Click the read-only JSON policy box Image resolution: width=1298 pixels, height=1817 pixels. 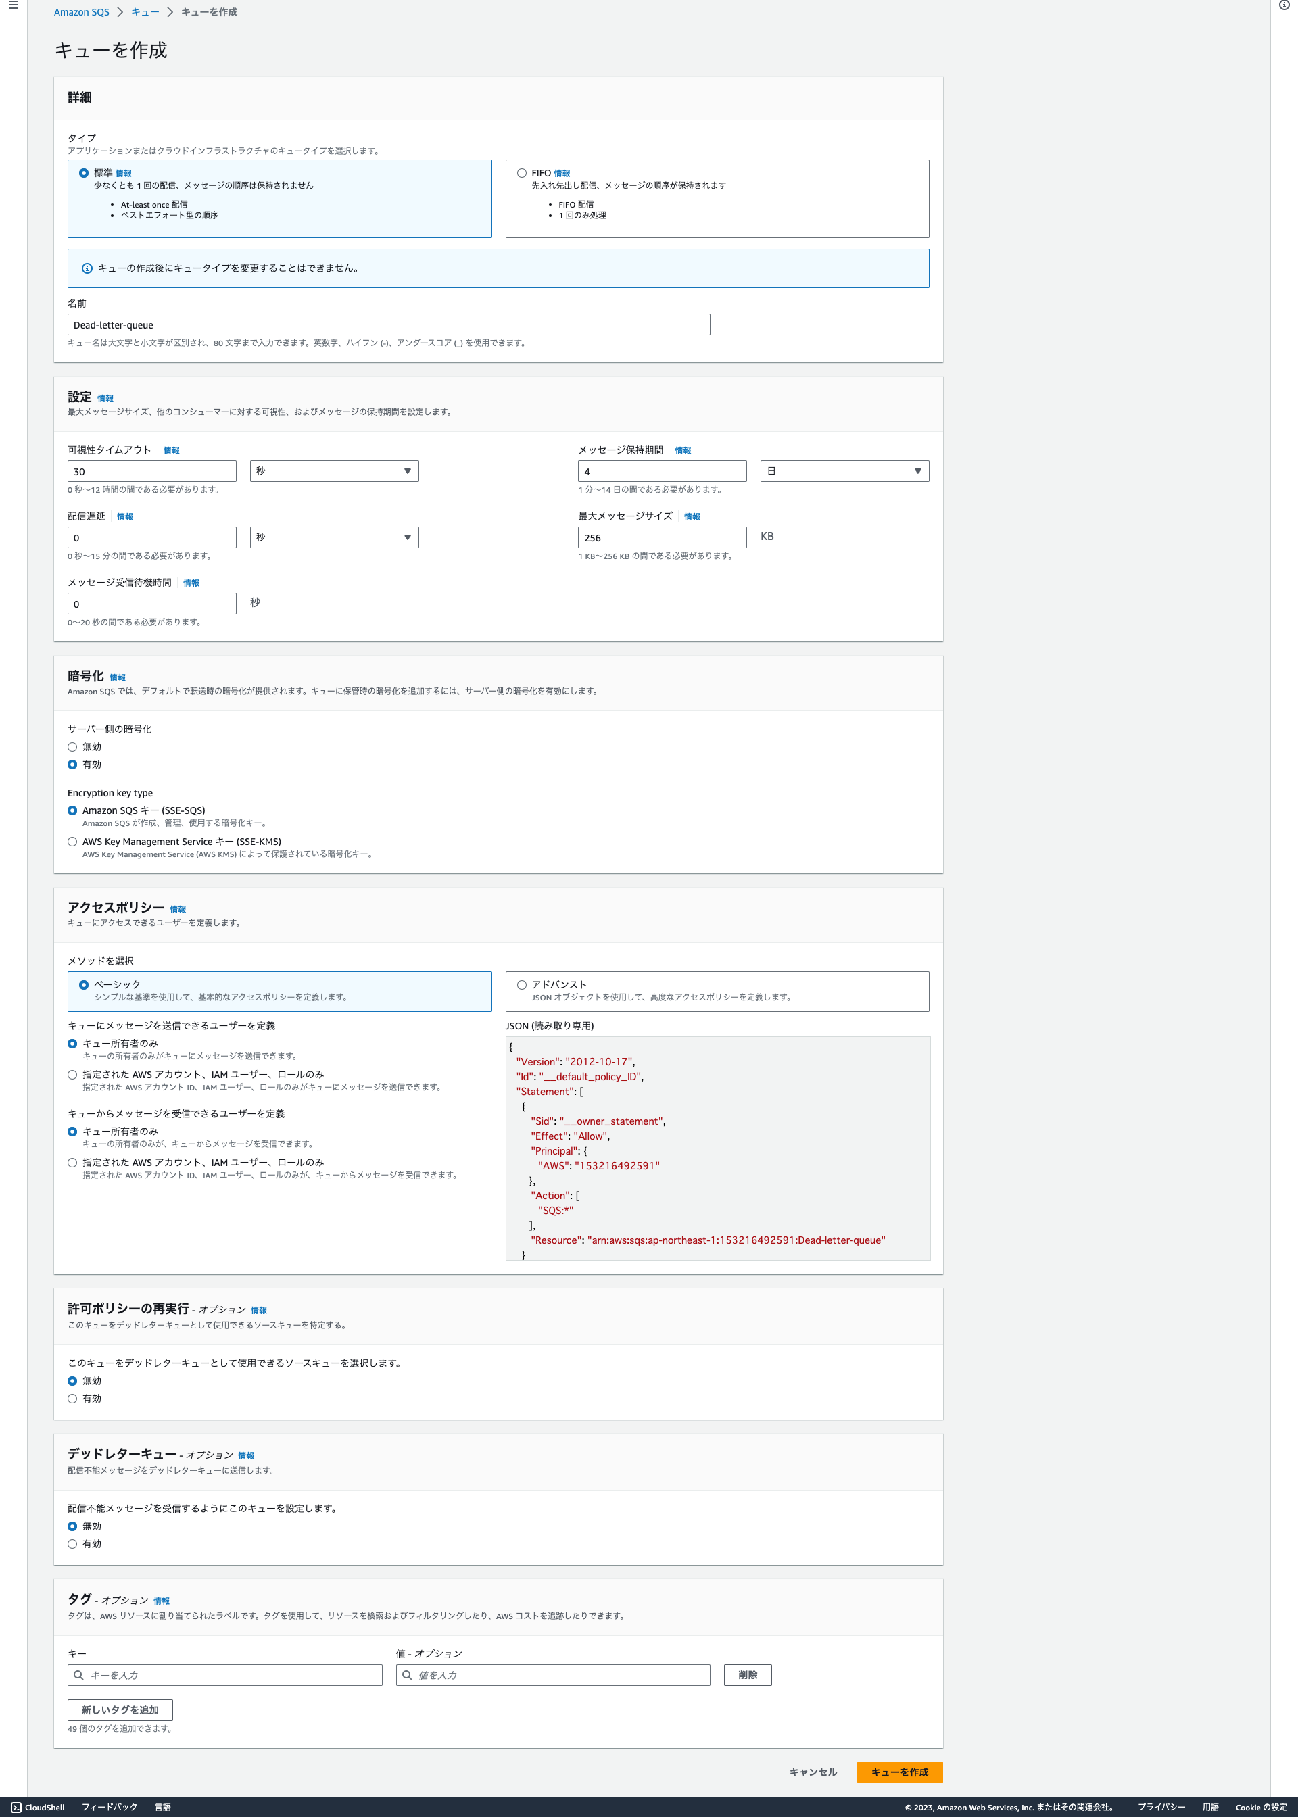[718, 1148]
